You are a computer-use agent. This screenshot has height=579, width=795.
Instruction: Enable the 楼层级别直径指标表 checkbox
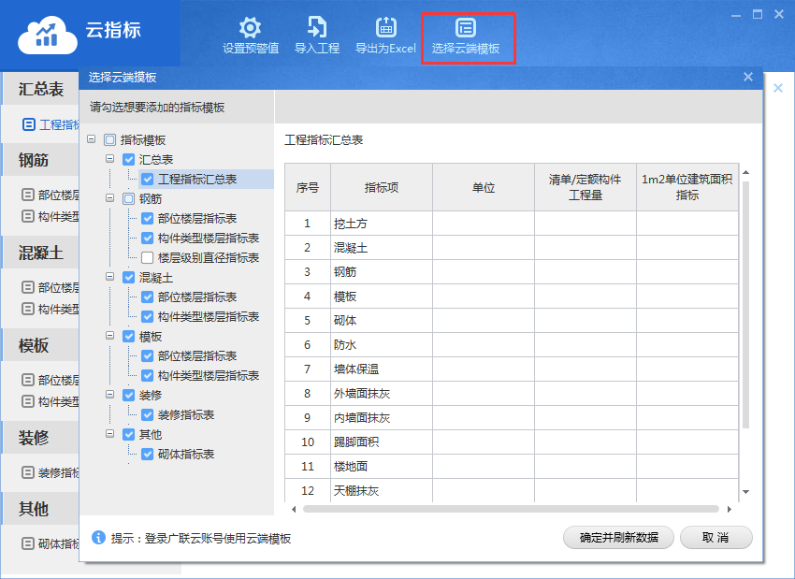tap(147, 257)
